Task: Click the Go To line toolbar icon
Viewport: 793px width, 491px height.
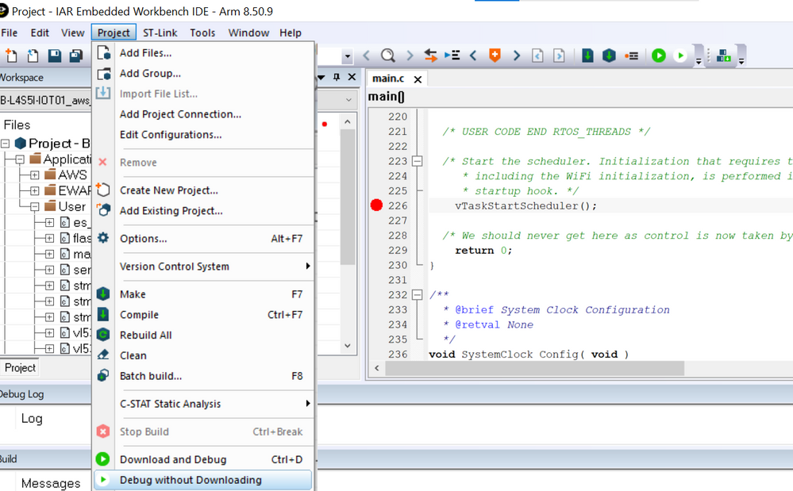Action: click(x=452, y=55)
